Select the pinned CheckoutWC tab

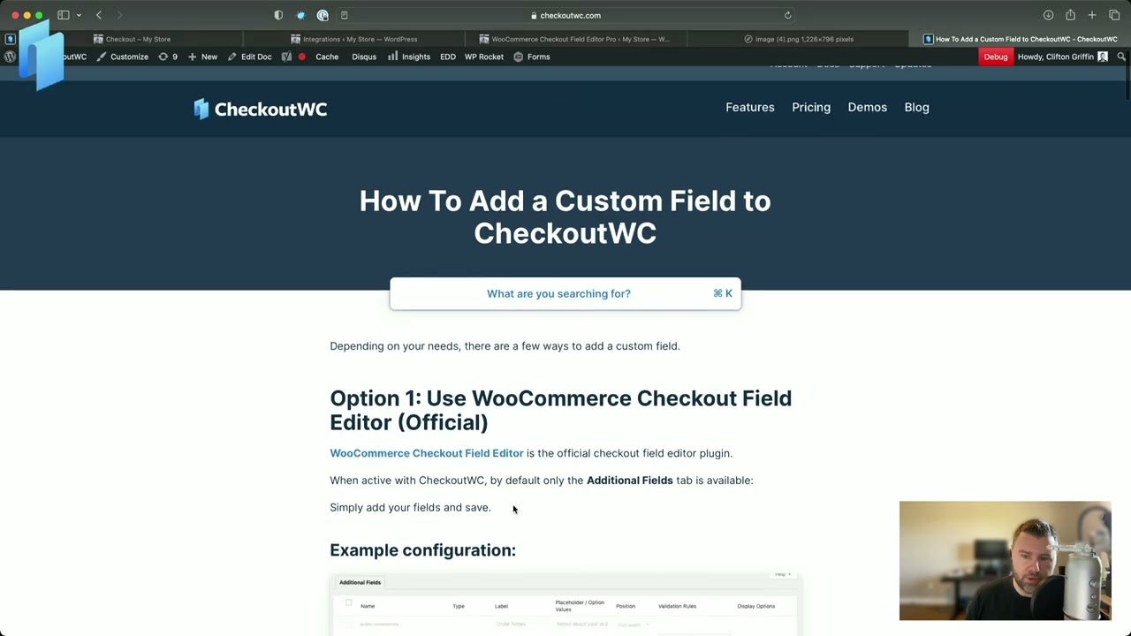(x=10, y=39)
